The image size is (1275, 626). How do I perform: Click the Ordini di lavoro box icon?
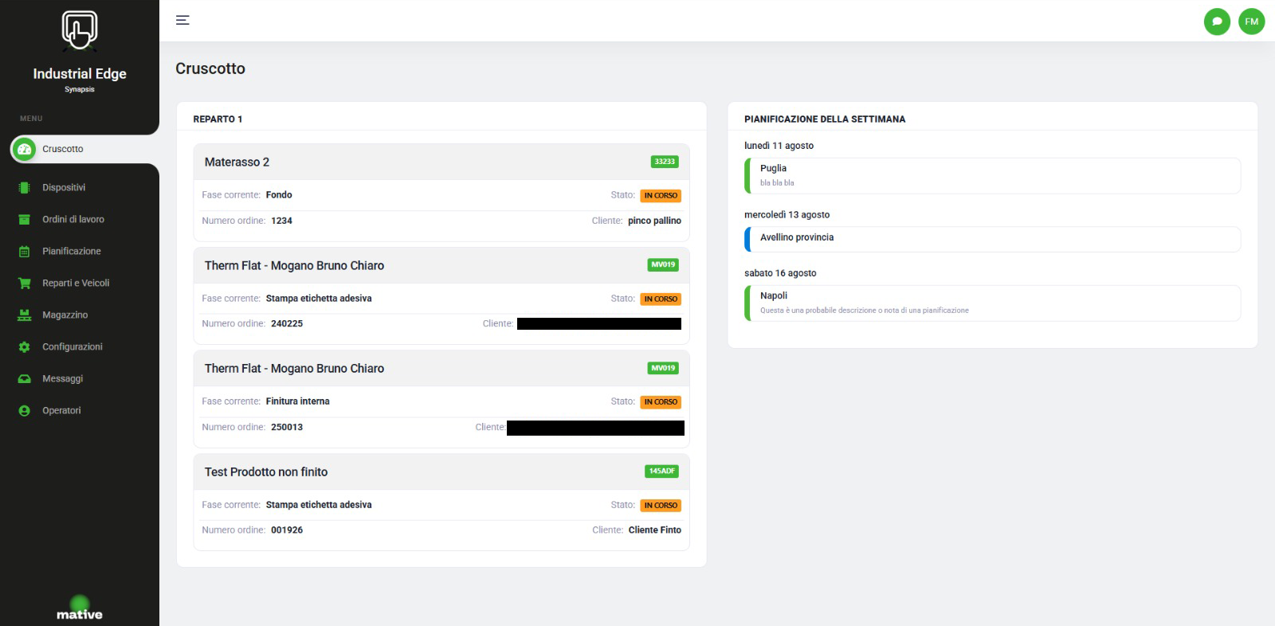point(25,220)
